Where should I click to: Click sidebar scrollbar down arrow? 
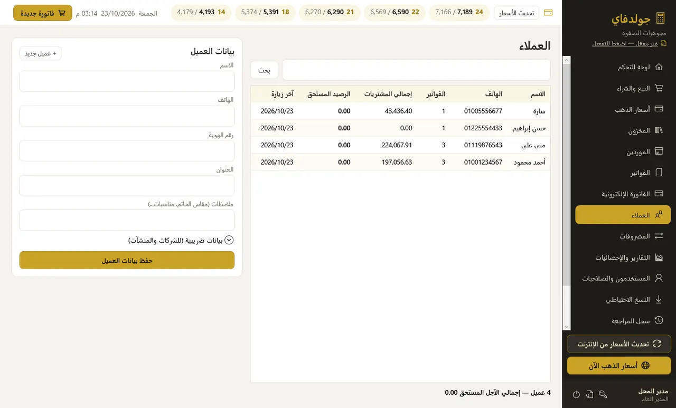click(x=567, y=327)
